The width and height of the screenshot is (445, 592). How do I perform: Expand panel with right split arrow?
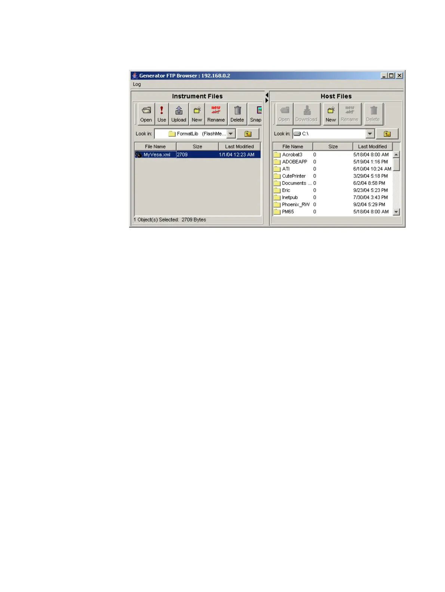pos(267,101)
